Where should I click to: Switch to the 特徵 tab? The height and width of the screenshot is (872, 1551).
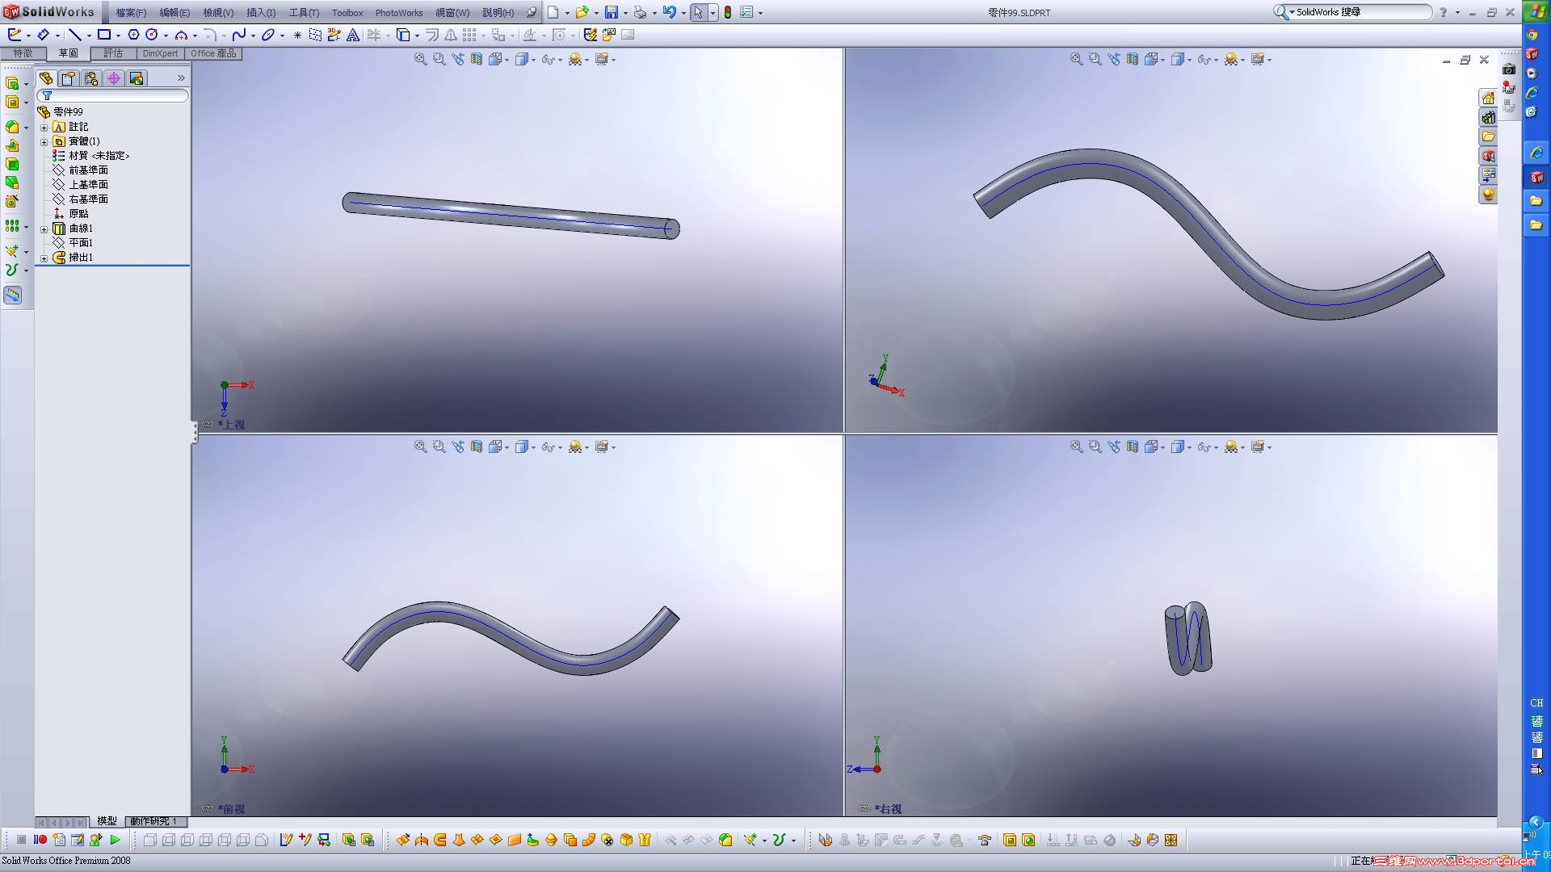tap(23, 53)
